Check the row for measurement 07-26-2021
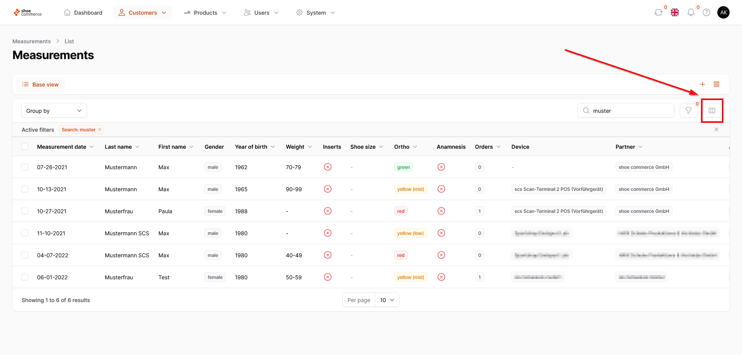This screenshot has width=742, height=355. pos(25,167)
